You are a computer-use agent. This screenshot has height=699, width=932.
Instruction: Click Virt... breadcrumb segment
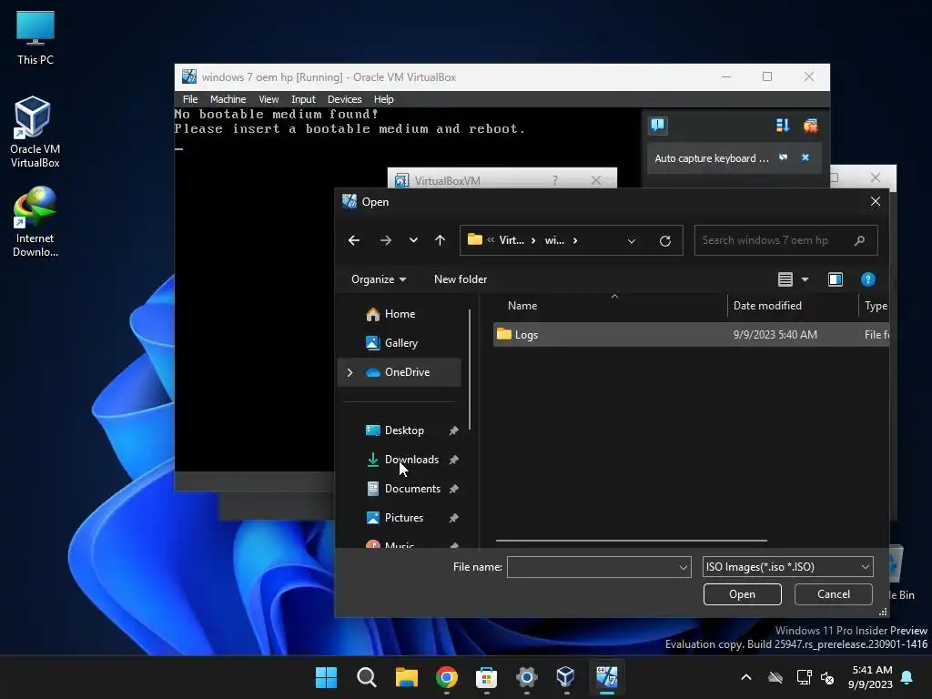[512, 240]
